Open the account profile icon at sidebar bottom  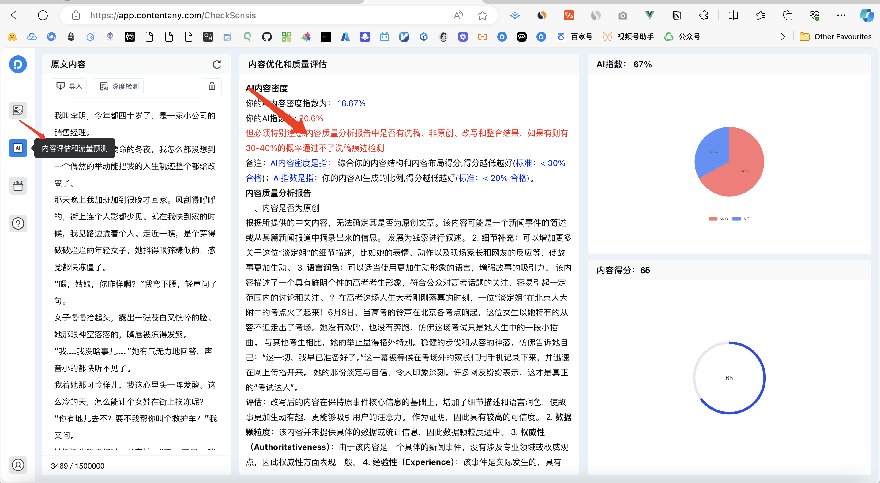[18, 465]
